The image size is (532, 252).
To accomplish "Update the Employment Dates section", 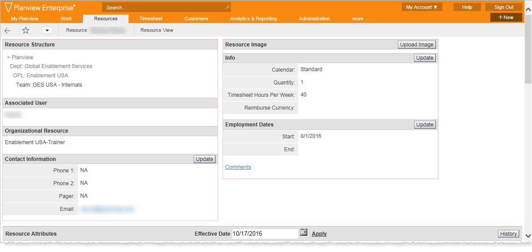I will click(425, 125).
